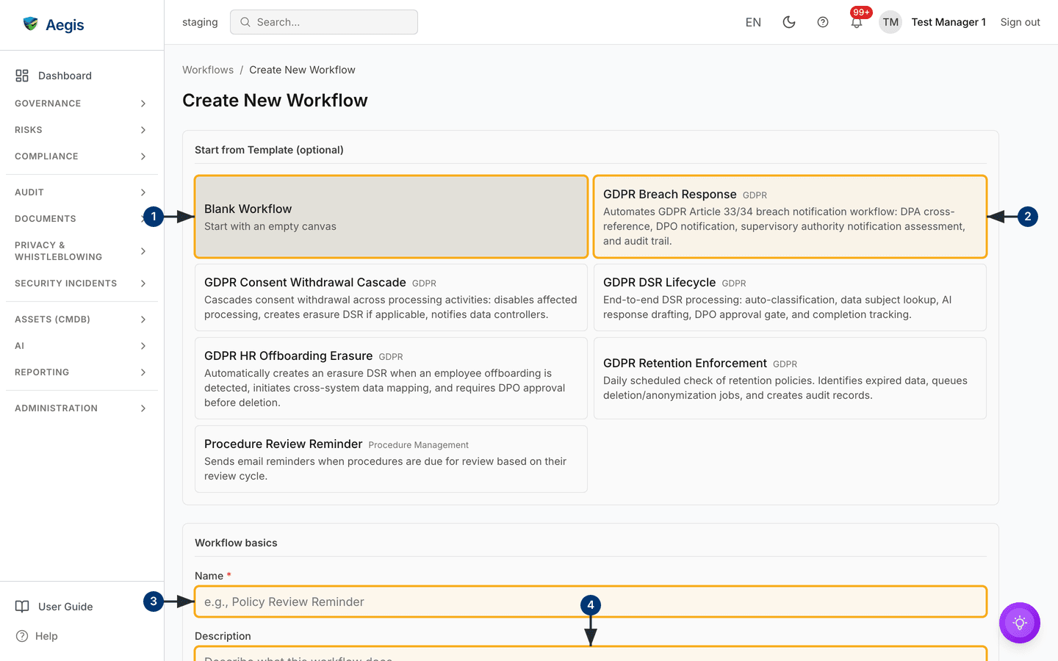Select the GDPR Consent Withdrawal Cascade template
This screenshot has height=661, width=1058.
click(391, 297)
